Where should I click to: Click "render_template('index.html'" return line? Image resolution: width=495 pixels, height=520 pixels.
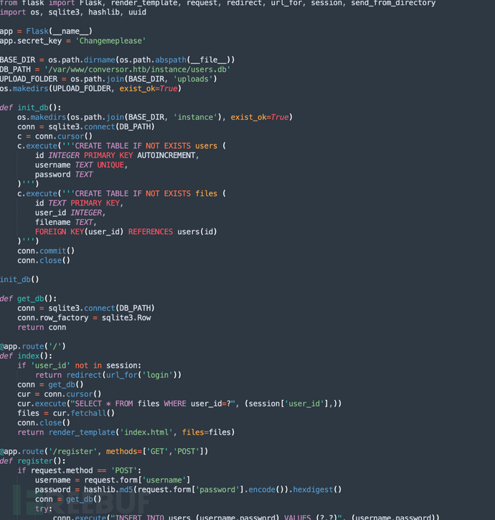coord(126,432)
